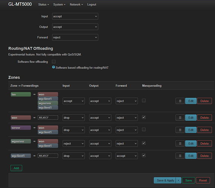
Task: Open the wan zone Input dropdown
Action: pyautogui.click(x=74, y=118)
